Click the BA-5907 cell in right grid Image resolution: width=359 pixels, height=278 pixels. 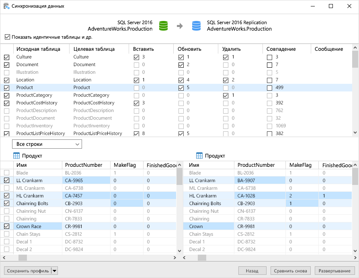click(x=260, y=180)
